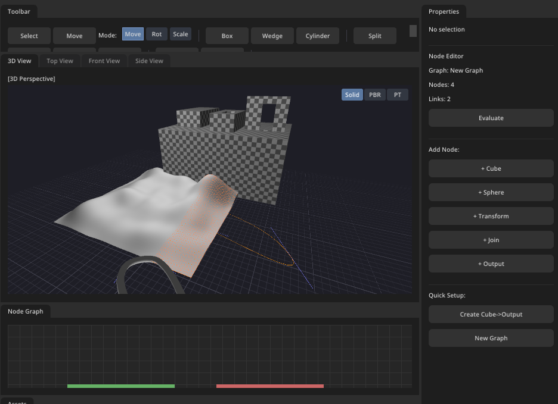The height and width of the screenshot is (404, 558).
Task: Pick the Cylinder primitive tool
Action: click(x=318, y=36)
